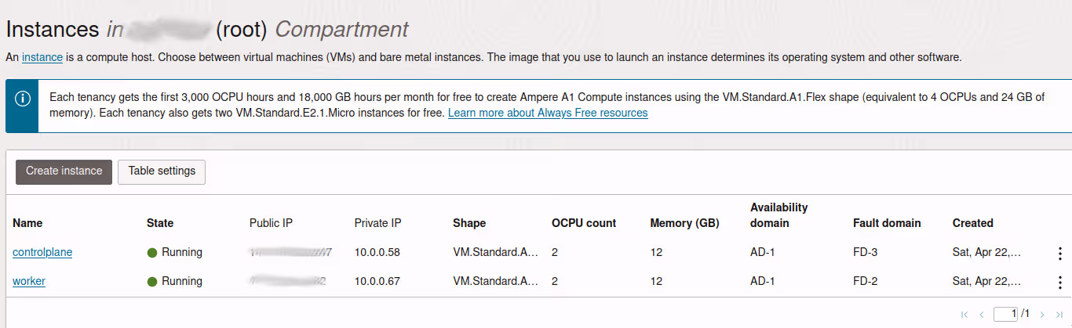Click green Running status dot for worker

(152, 282)
